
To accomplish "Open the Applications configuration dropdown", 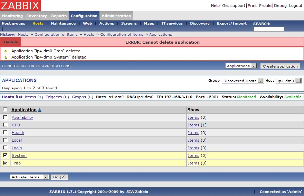I will [241, 66].
